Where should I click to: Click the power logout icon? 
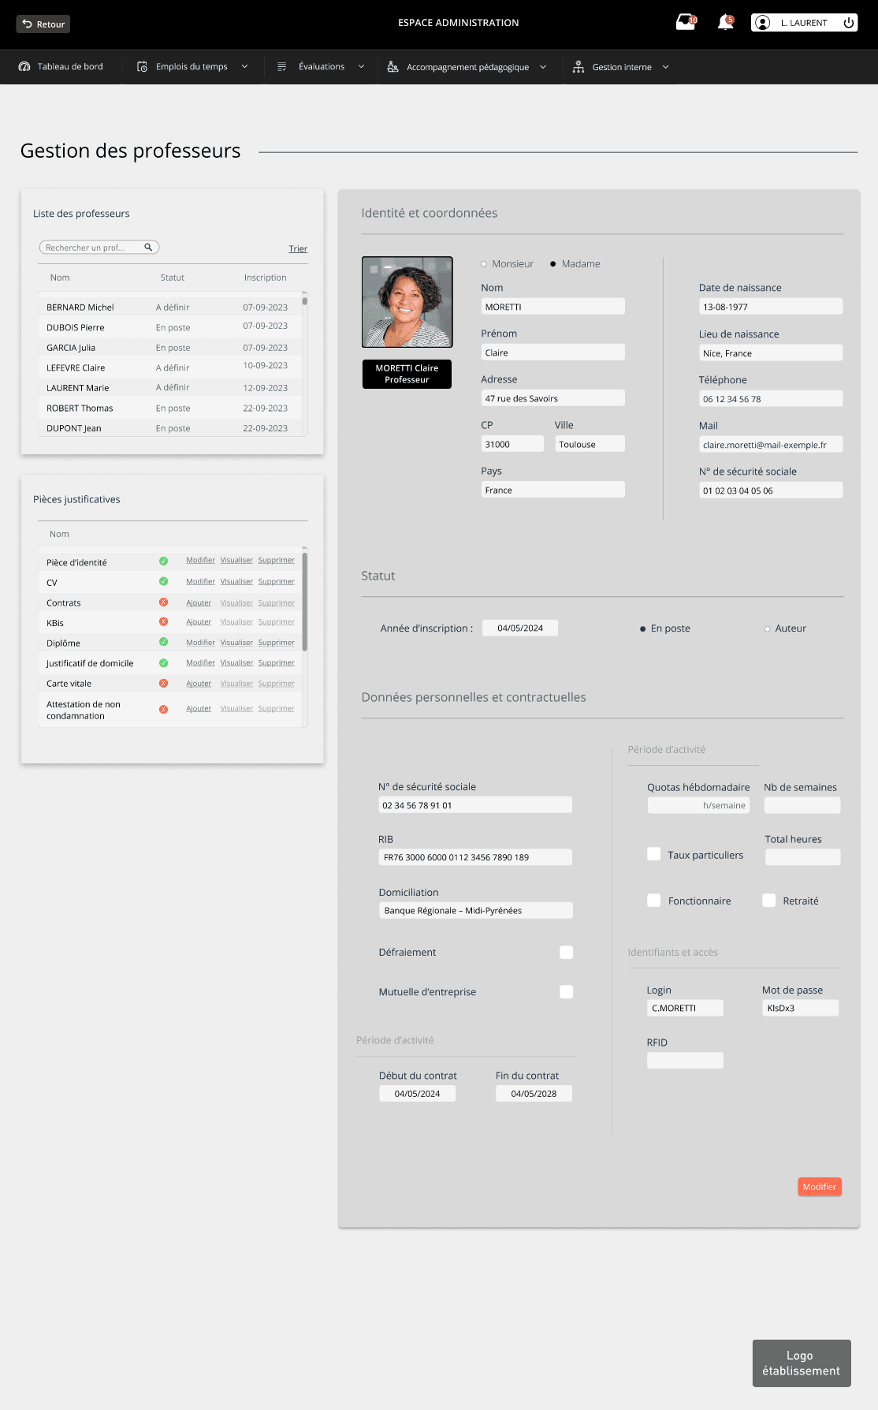pos(848,23)
